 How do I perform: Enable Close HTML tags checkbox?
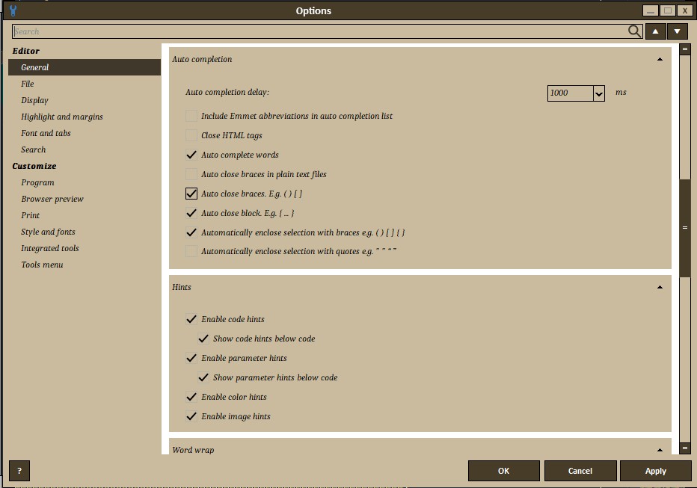point(191,136)
